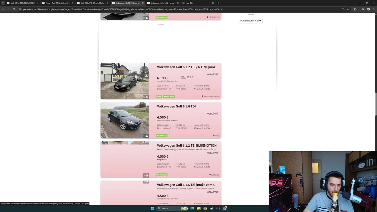Open first Google Chrome icon in the taskbar

pyautogui.click(x=205, y=208)
